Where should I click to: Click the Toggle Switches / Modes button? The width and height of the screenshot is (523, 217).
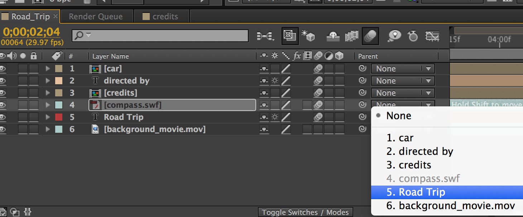(x=305, y=212)
